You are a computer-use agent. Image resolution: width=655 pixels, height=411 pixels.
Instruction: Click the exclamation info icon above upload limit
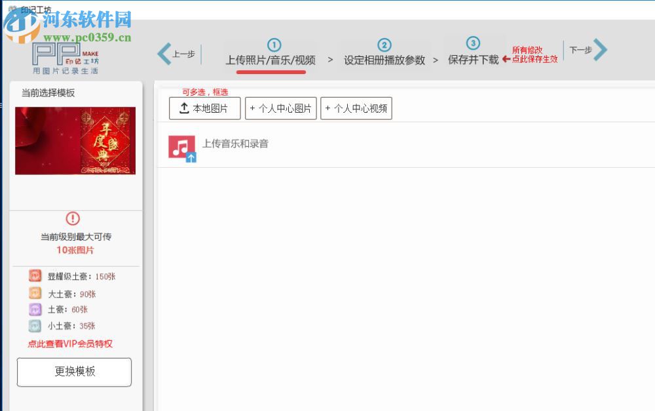(x=73, y=220)
